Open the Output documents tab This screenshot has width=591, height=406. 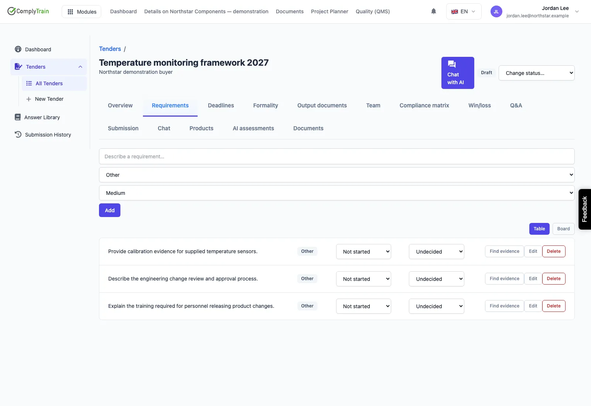pos(322,105)
